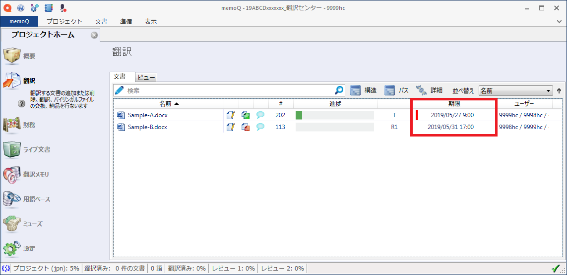Toggle the パス path display button
Image resolution: width=567 pixels, height=275 pixels.
[x=397, y=91]
